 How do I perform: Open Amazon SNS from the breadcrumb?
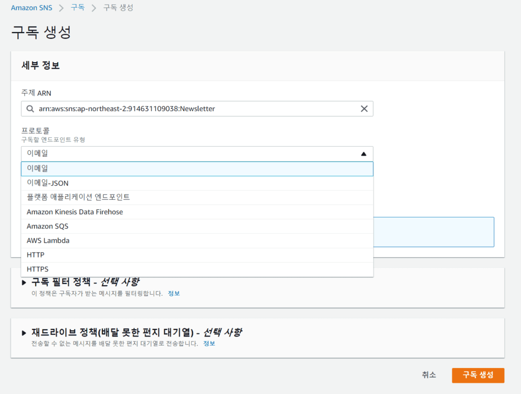32,8
